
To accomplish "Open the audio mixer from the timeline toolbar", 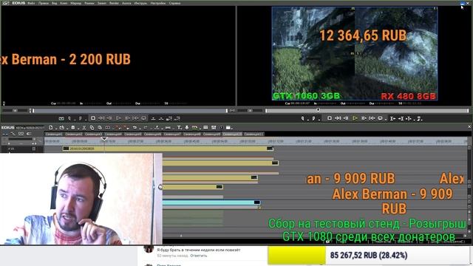I will tap(214, 127).
